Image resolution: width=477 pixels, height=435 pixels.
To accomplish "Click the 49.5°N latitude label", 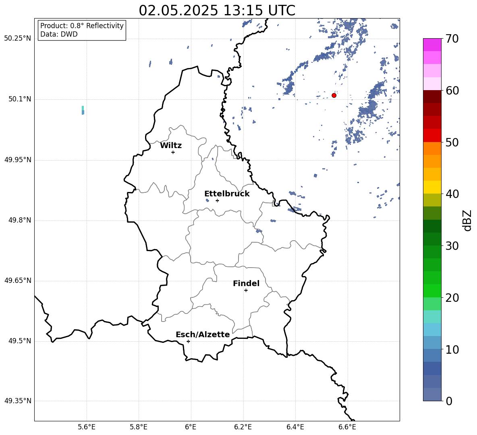I will tap(20, 341).
